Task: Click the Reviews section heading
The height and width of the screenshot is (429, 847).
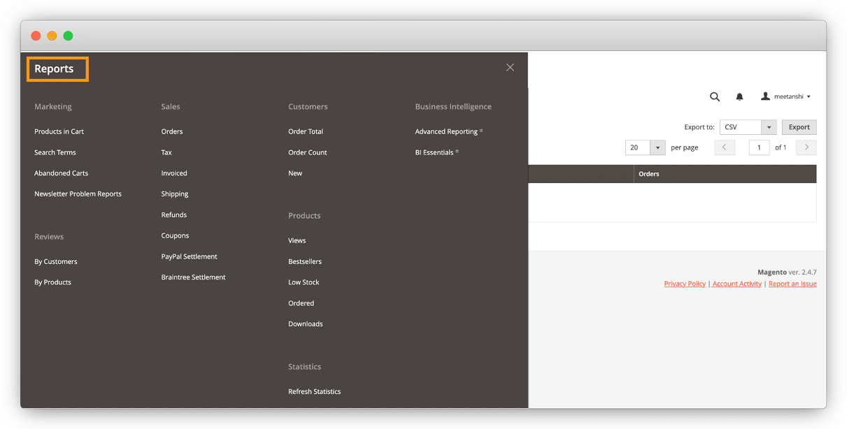Action: pos(49,237)
